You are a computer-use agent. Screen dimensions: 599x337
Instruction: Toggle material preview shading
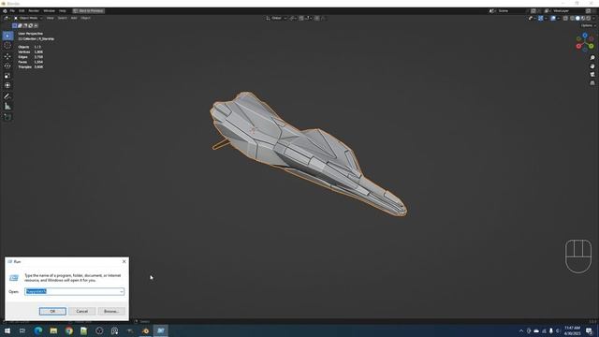coord(583,18)
